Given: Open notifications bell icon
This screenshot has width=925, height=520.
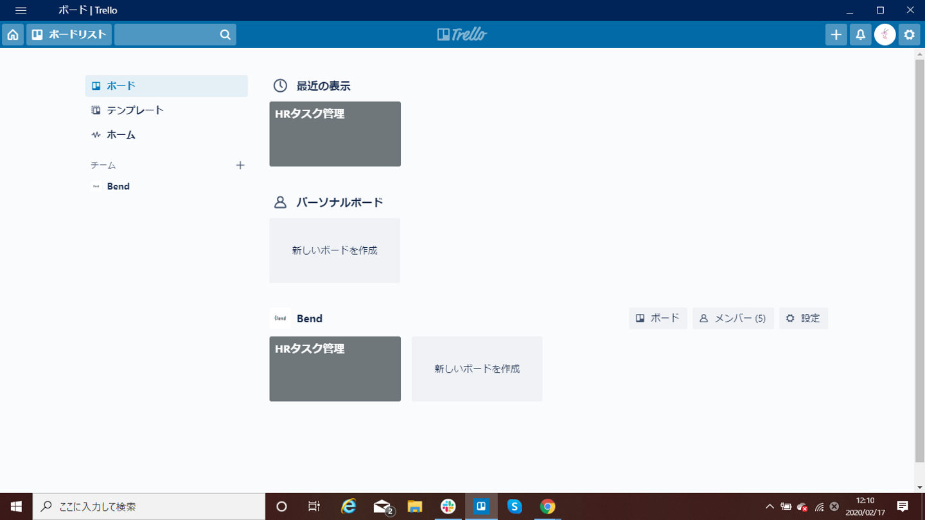Looking at the screenshot, I should tap(860, 35).
